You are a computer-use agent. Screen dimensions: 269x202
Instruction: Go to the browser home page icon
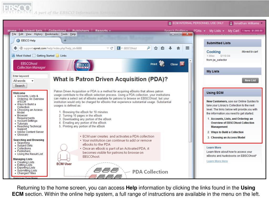click(178, 48)
